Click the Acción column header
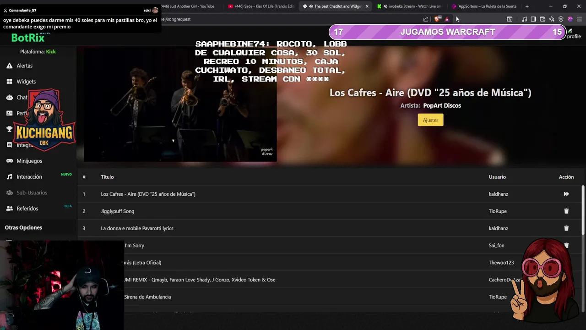 (x=566, y=177)
